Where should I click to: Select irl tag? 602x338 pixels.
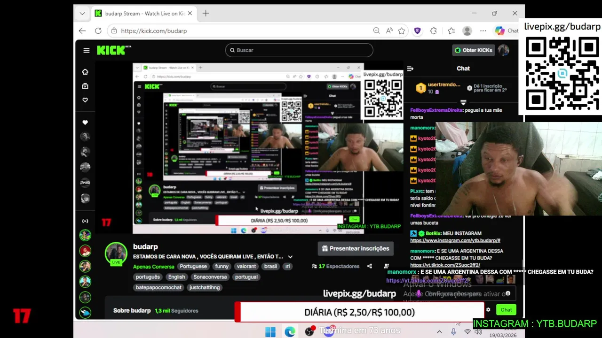287,266
